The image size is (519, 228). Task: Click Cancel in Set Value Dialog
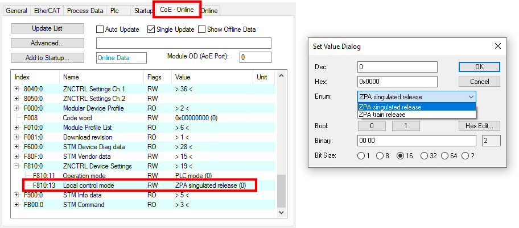click(x=479, y=82)
